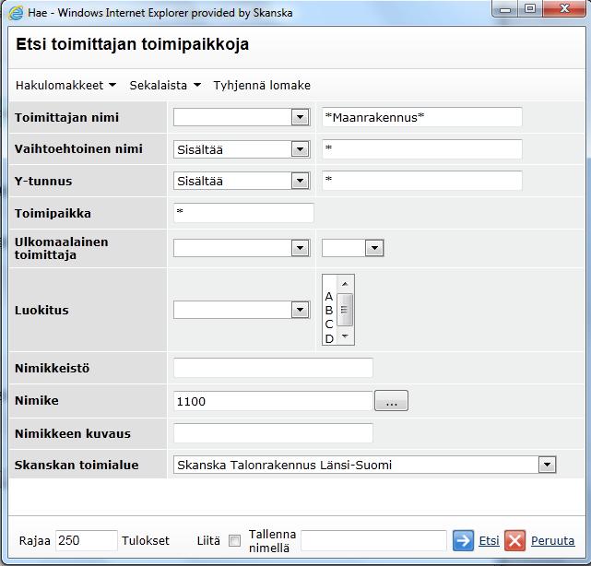Click the red X Peruuta icon

click(514, 540)
